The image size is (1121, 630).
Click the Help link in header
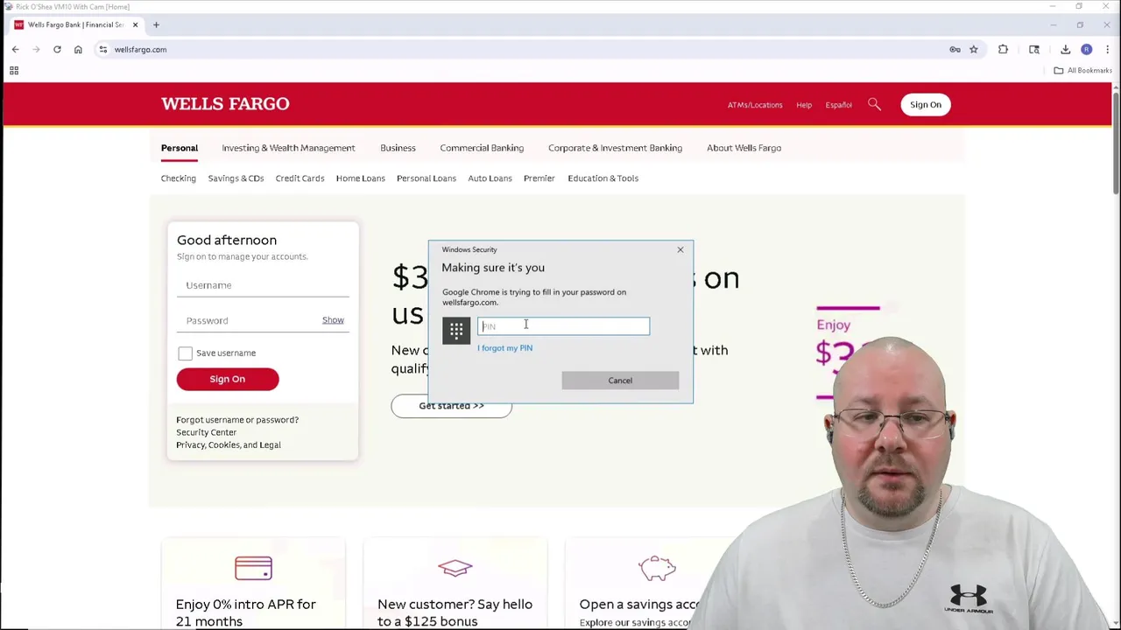[x=804, y=105]
